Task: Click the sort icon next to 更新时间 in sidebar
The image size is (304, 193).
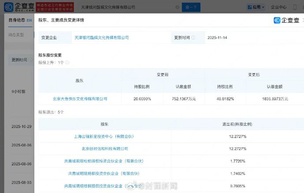Action: coord(31,60)
